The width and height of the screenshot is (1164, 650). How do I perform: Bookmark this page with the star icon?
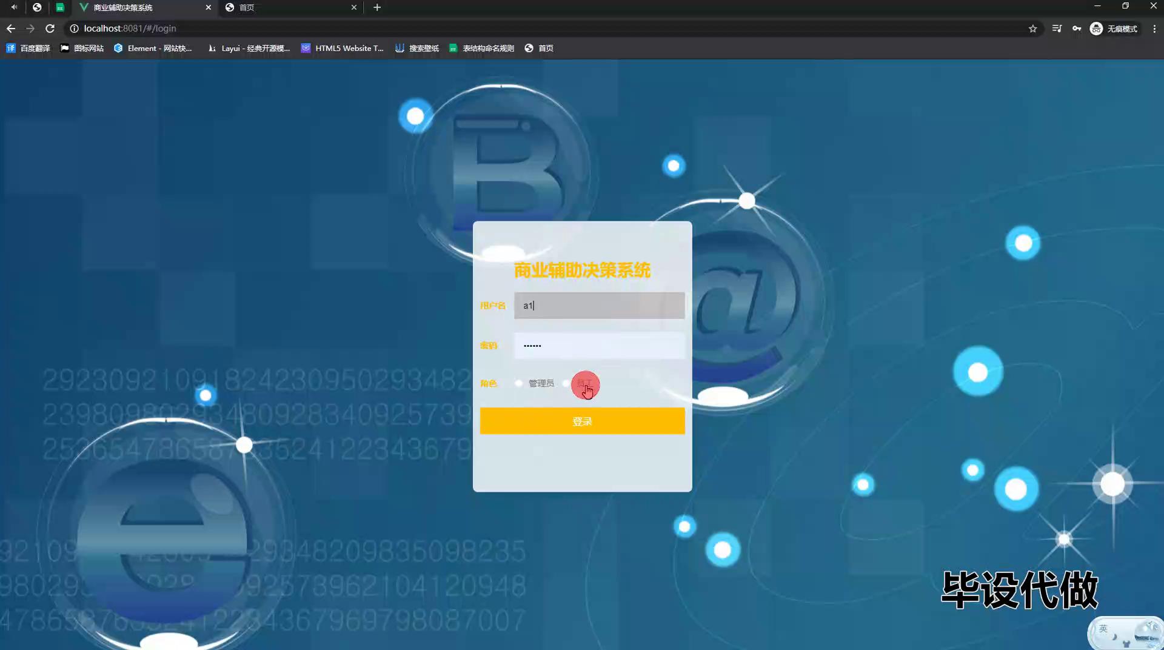click(1032, 28)
